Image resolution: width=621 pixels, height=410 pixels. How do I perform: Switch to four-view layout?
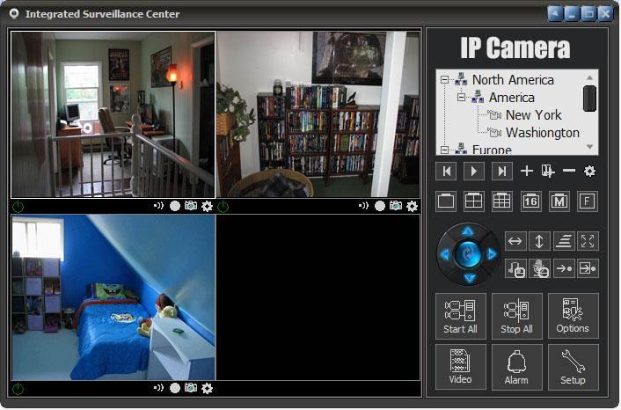click(x=474, y=201)
